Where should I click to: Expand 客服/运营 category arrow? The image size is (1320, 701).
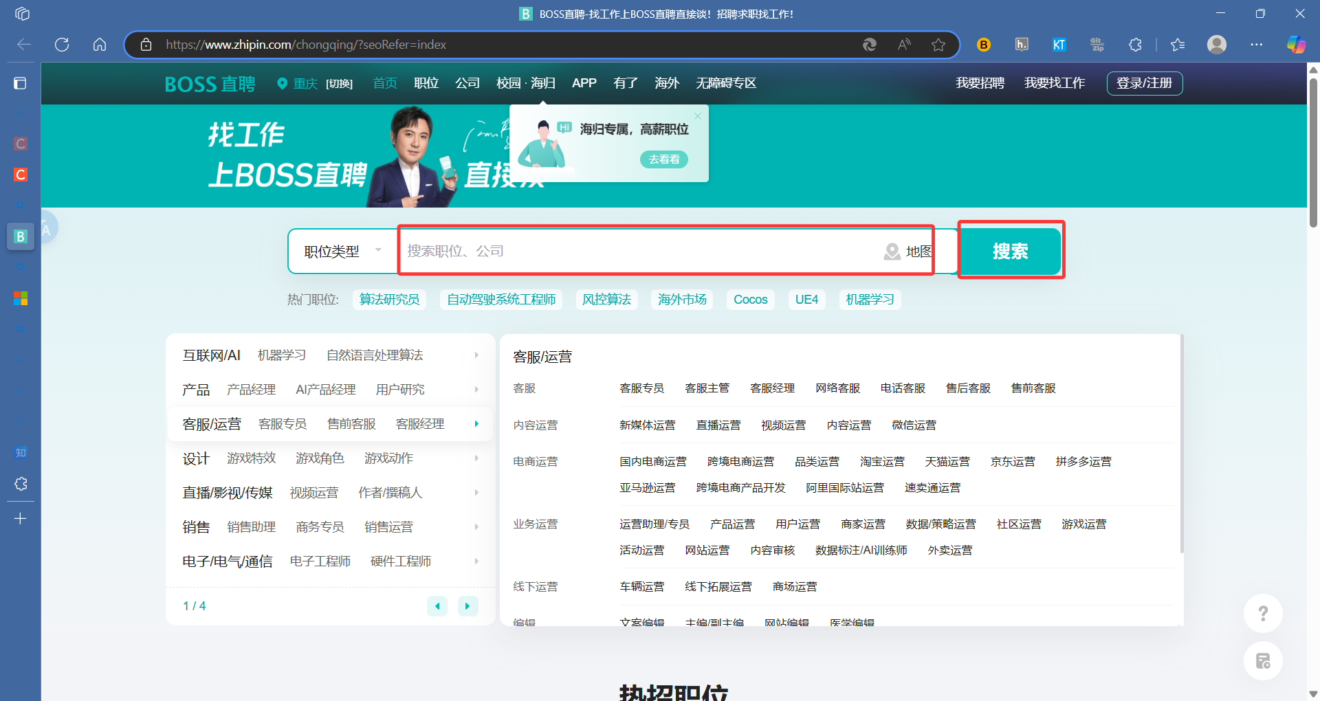476,424
